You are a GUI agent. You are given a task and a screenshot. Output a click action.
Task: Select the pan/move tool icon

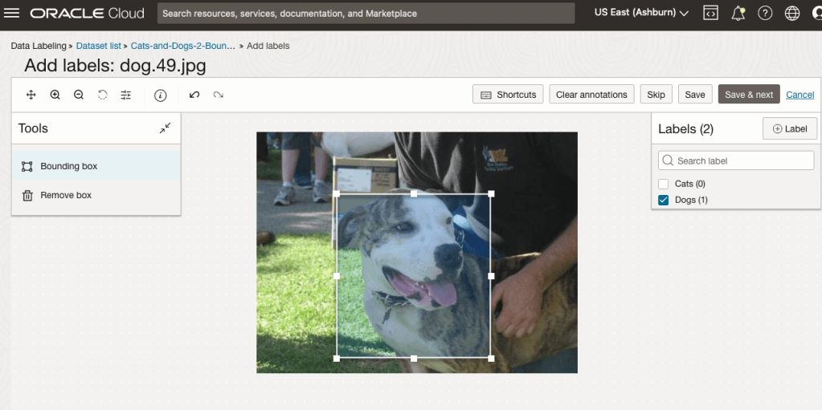click(x=31, y=95)
